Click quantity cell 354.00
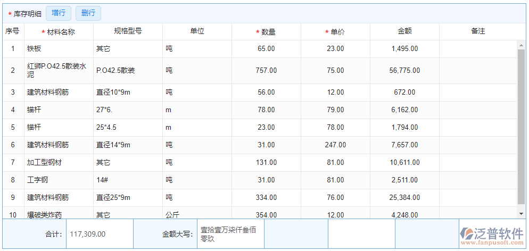Image resolution: width=529 pixels, height=251 pixels. [266, 213]
